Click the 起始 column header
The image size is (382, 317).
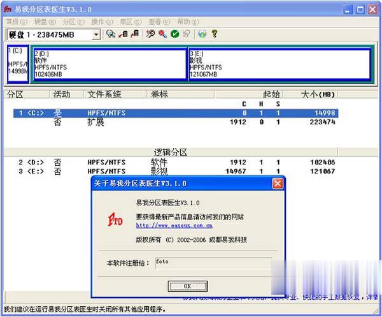249,94
